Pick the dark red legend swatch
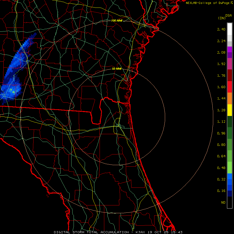This screenshot has width=234, height=234. [230, 75]
